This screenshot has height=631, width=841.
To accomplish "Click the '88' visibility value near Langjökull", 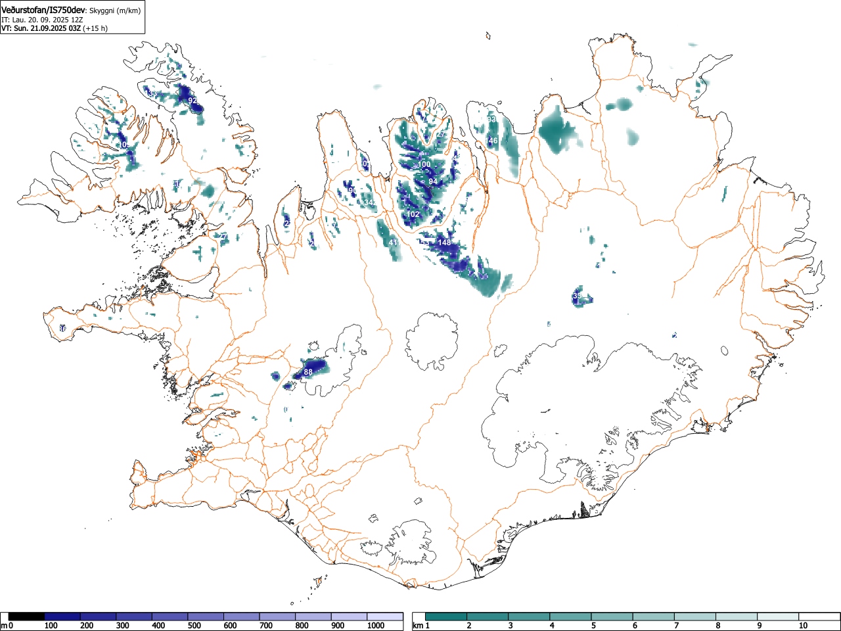I will 308,371.
